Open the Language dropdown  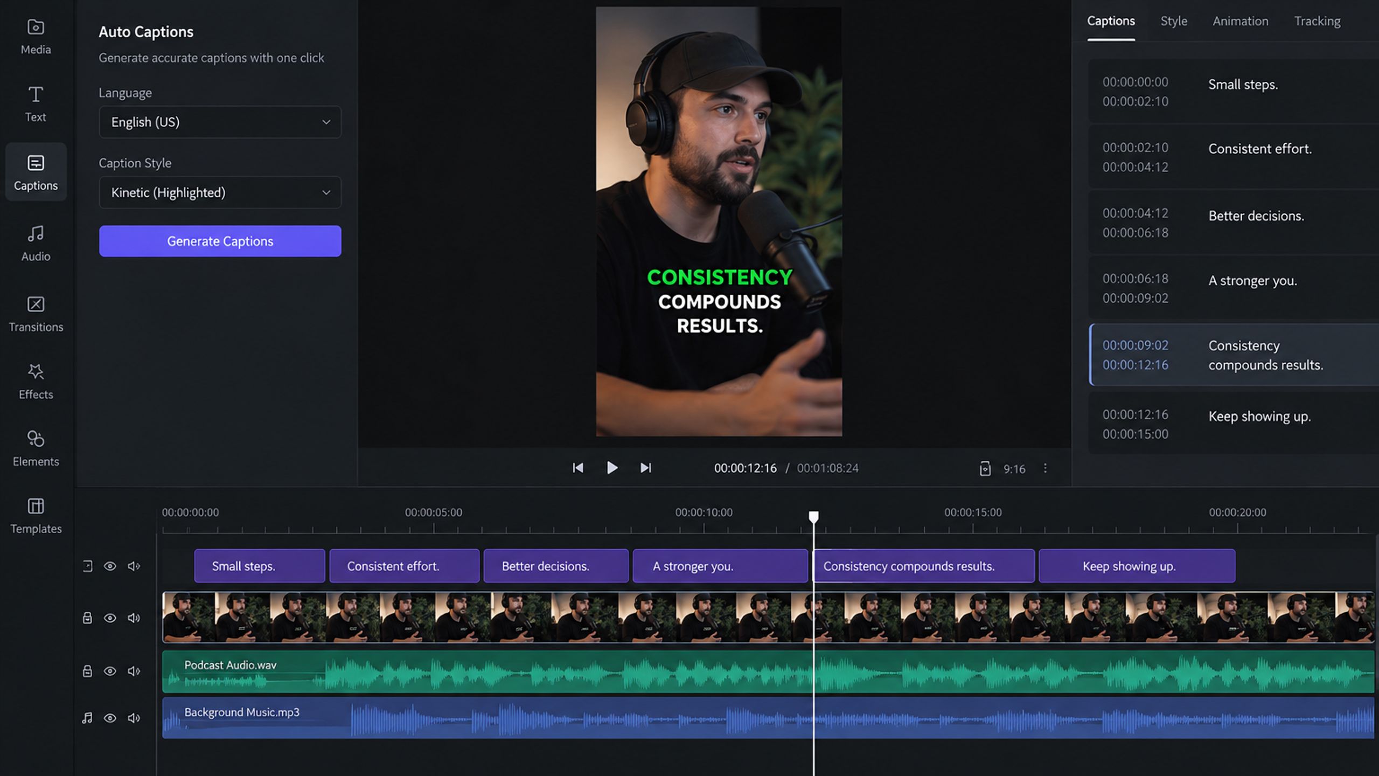coord(220,122)
